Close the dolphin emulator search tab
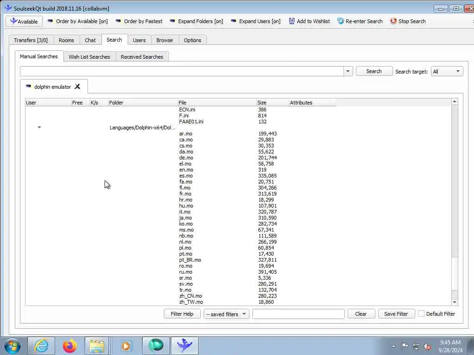The width and height of the screenshot is (474, 355). click(77, 86)
